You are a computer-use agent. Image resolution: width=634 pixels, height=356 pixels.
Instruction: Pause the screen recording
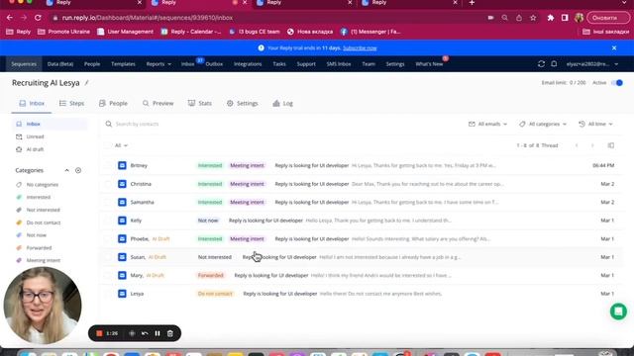(x=158, y=333)
